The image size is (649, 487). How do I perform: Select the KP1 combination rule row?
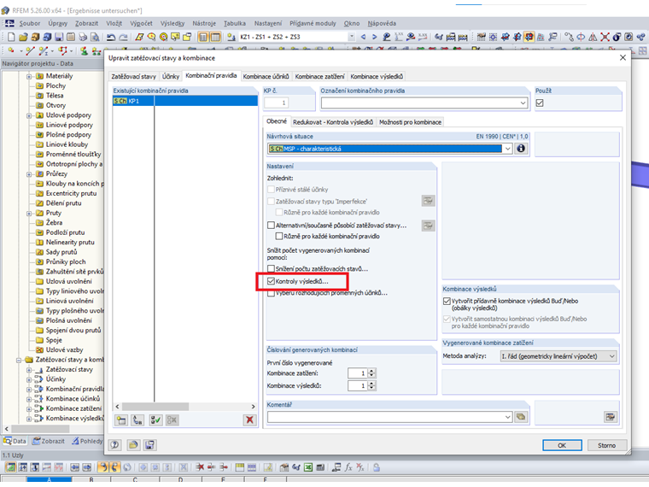(x=185, y=101)
